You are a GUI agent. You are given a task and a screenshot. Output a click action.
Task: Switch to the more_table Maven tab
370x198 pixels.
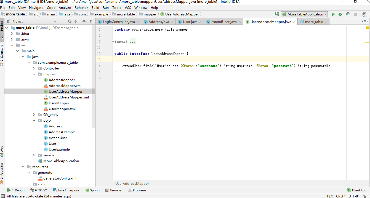point(314,22)
